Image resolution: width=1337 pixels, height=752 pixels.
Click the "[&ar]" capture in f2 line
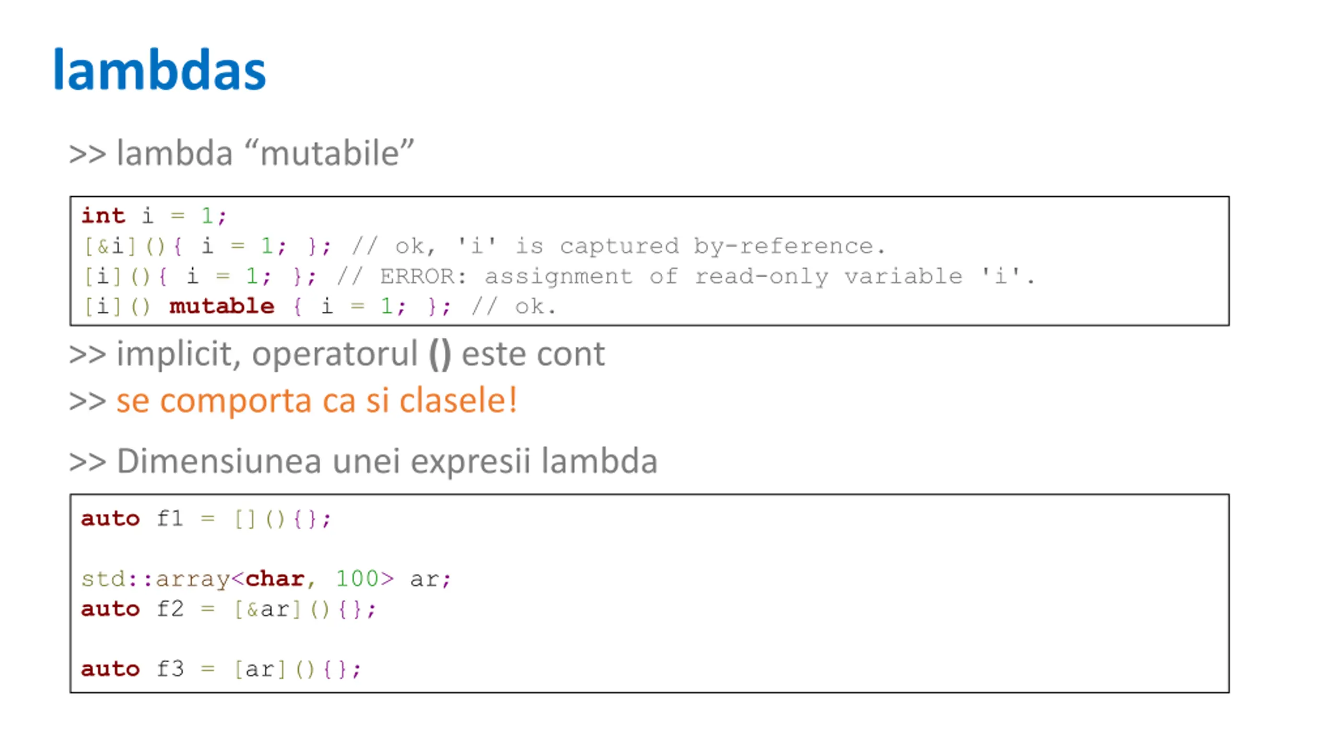click(267, 609)
